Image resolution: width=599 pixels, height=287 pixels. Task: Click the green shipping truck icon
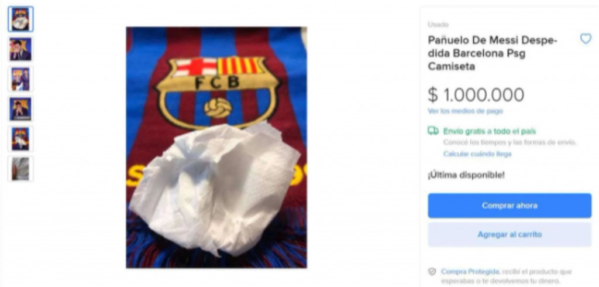pos(433,131)
